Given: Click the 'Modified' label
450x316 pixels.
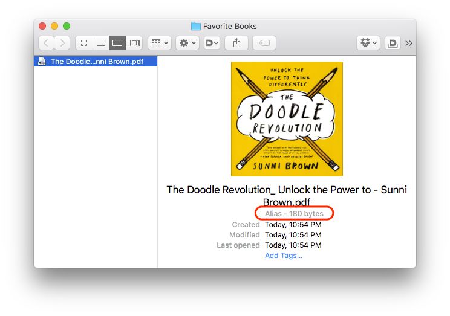Looking at the screenshot, I should 244,235.
